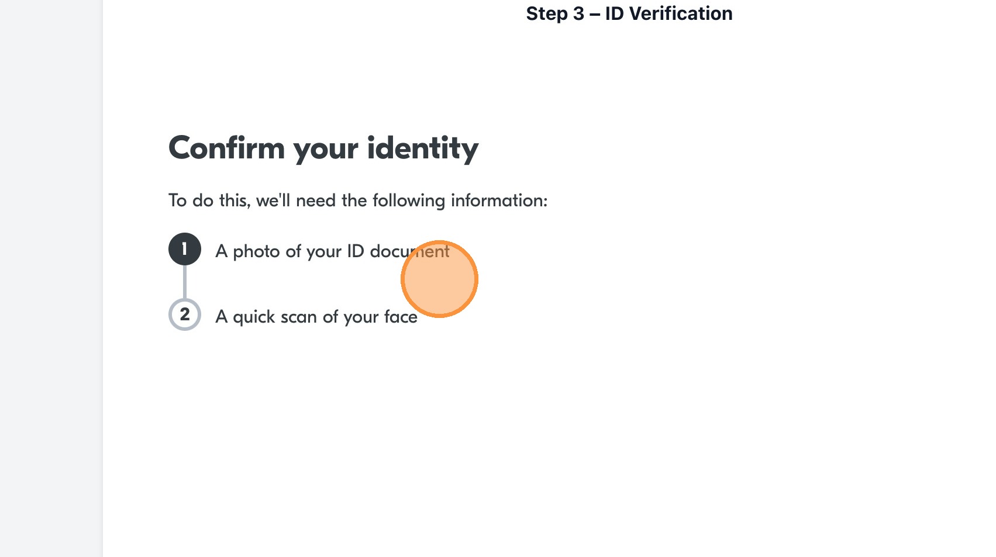Click 'ID' in the photo step label
Image resolution: width=996 pixels, height=557 pixels.
click(x=356, y=251)
